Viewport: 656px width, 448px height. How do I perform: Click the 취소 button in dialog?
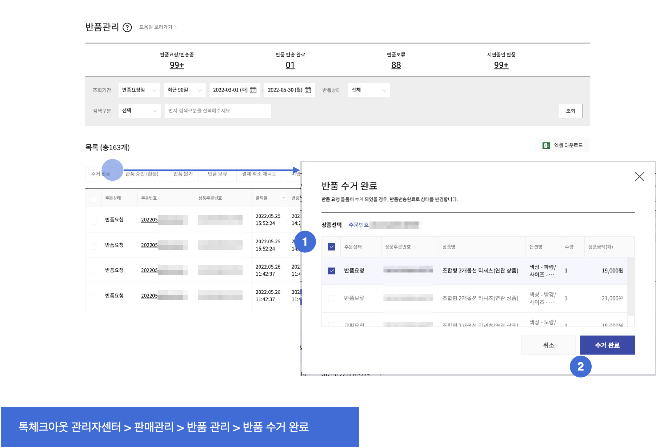[548, 345]
